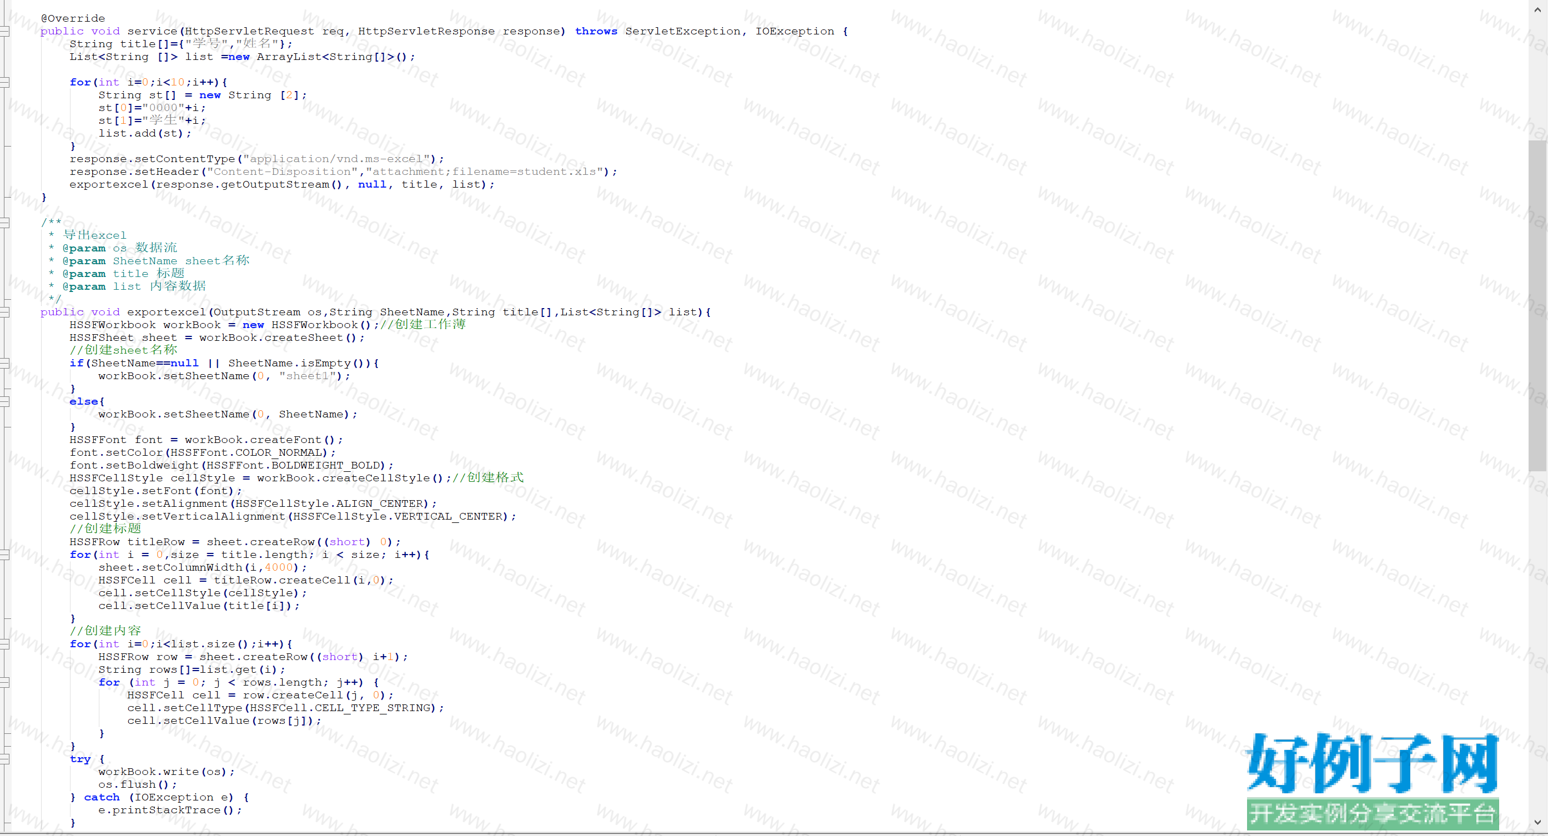Click the scrollbar up arrow
This screenshot has width=1548, height=836.
coord(1537,9)
